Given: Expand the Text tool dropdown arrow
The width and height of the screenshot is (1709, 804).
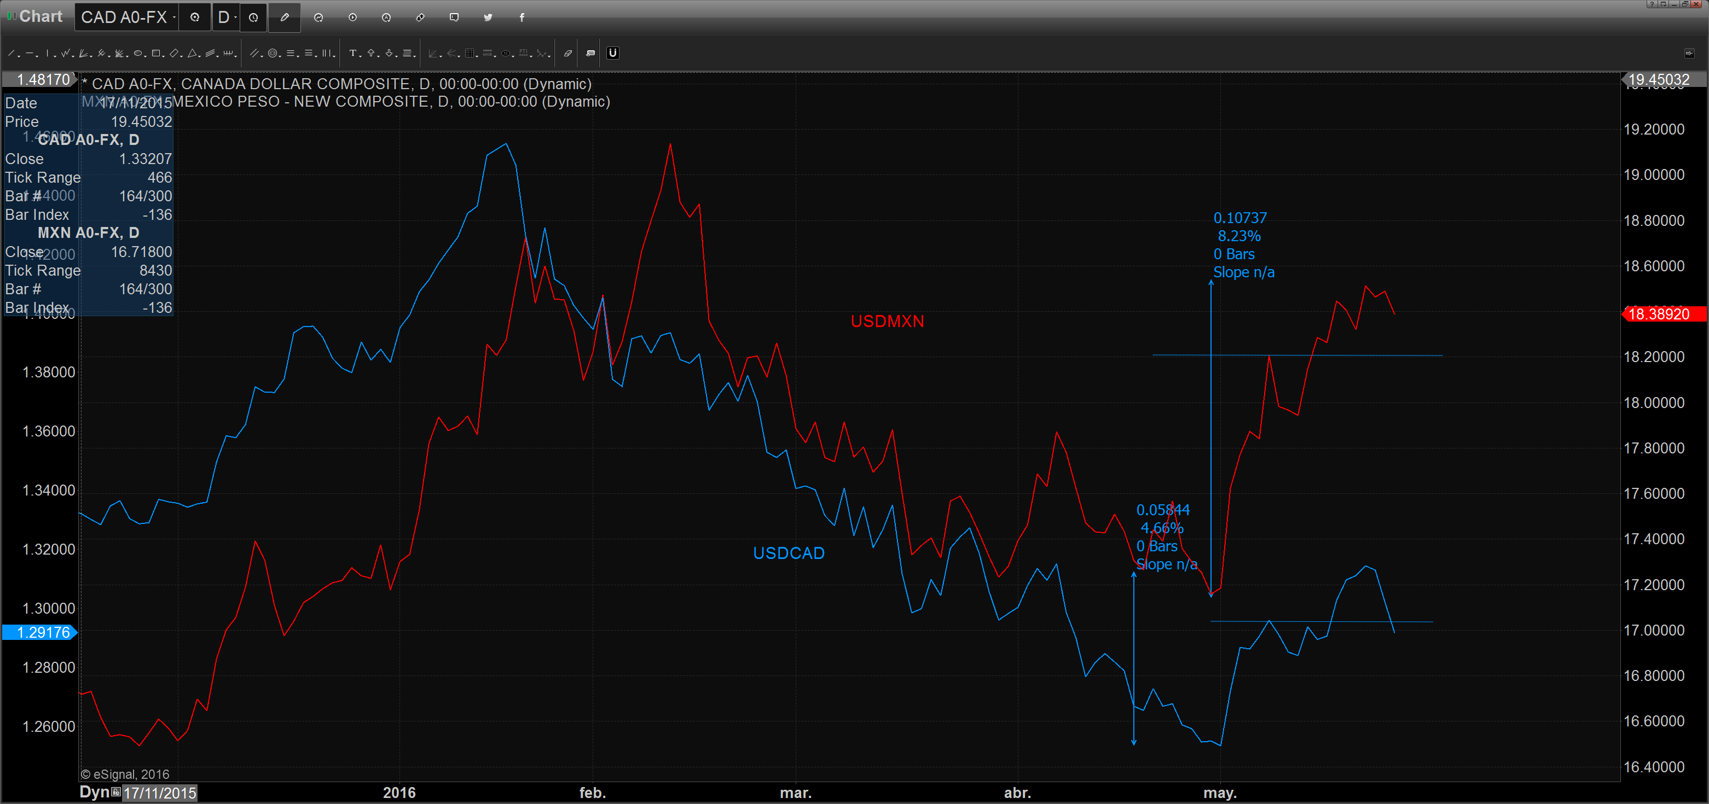Looking at the screenshot, I should pyautogui.click(x=360, y=56).
